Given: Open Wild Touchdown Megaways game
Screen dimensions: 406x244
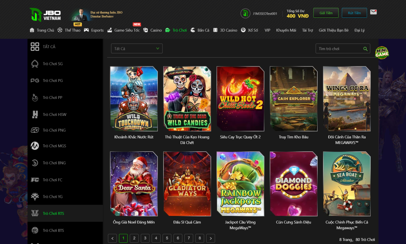Looking at the screenshot, I should point(134,98).
